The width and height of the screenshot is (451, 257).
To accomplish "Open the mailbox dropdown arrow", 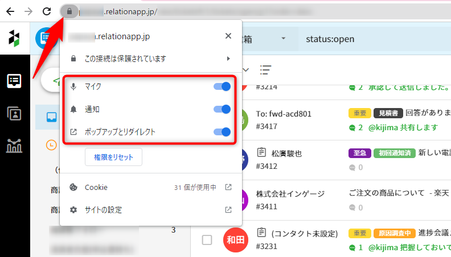I will [283, 39].
